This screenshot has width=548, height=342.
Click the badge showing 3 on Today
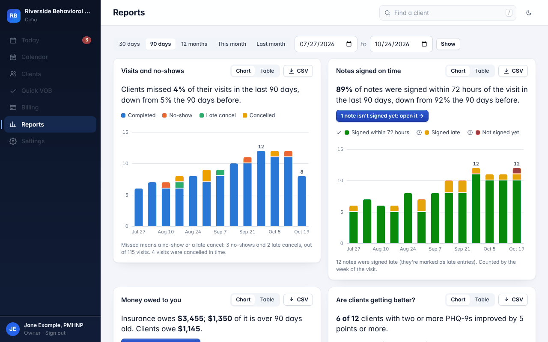tap(86, 40)
